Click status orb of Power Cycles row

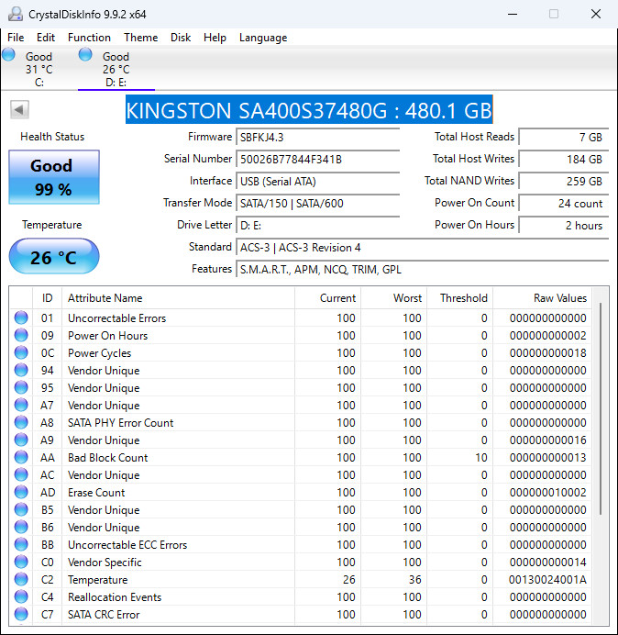click(x=21, y=352)
